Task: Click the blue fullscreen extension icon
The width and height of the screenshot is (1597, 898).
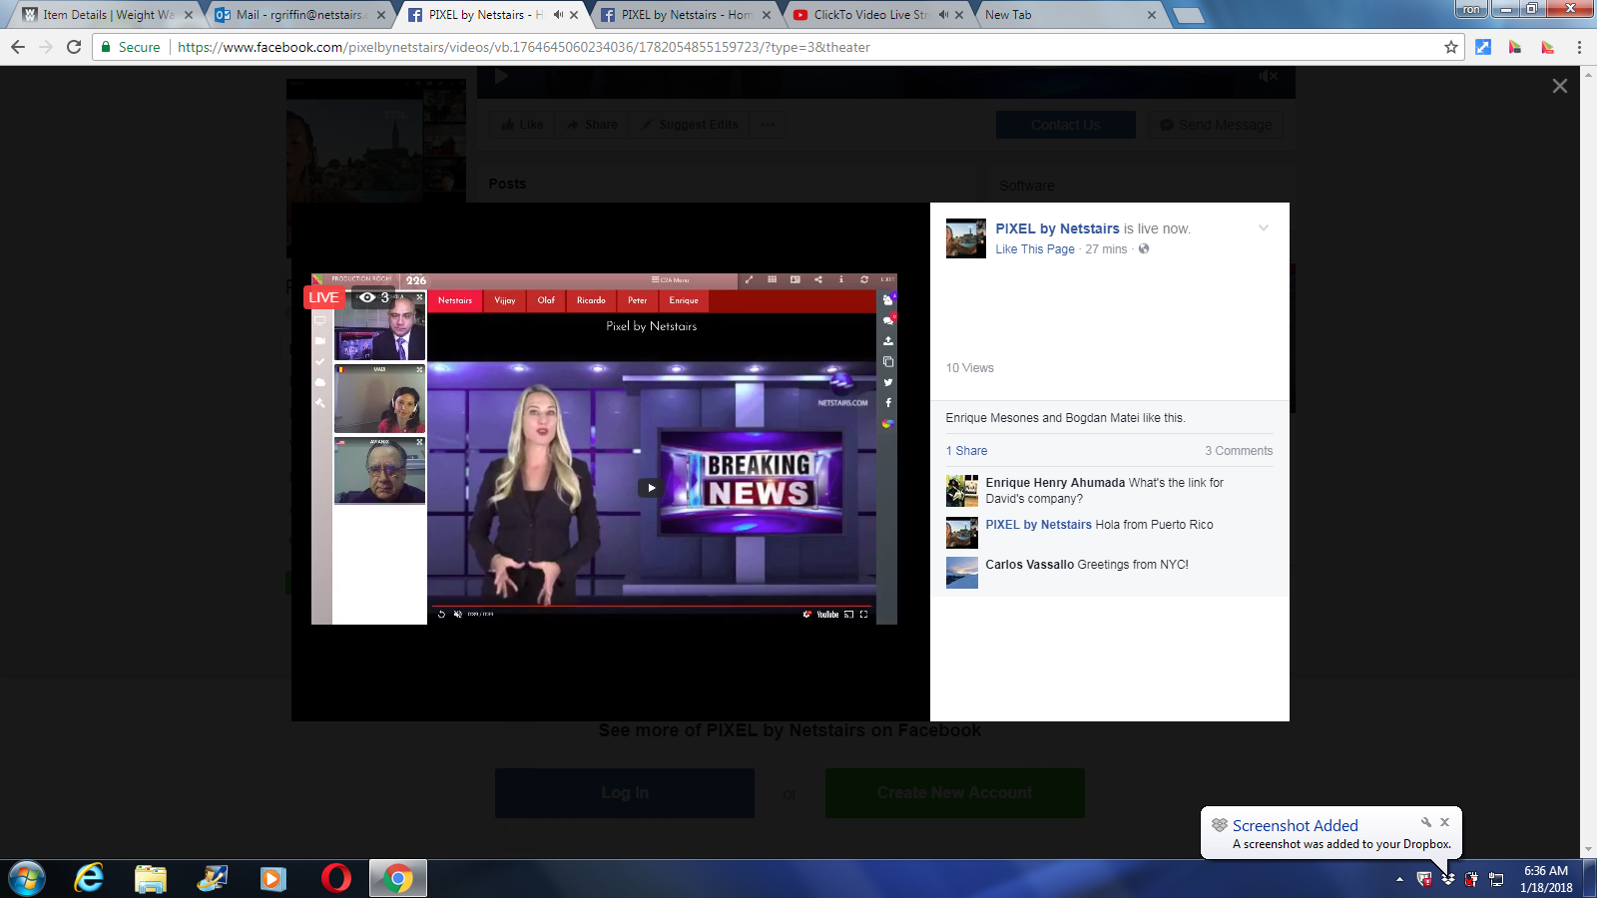Action: 1483,47
